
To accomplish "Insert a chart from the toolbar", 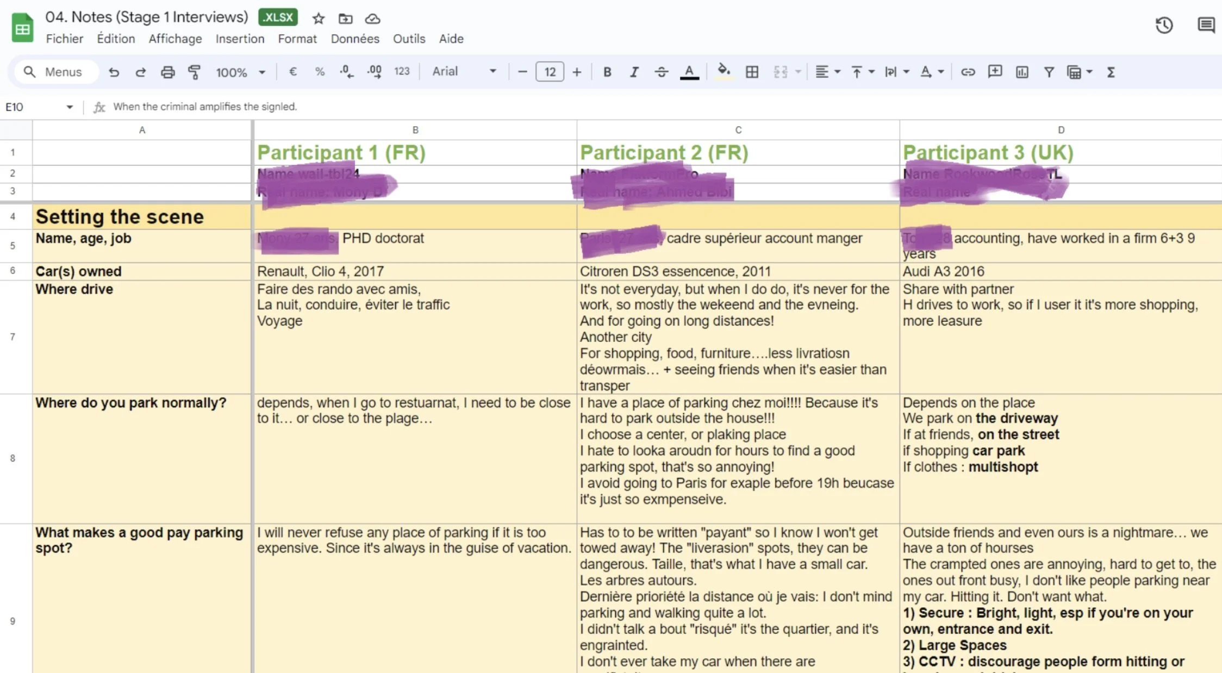I will coord(1021,72).
